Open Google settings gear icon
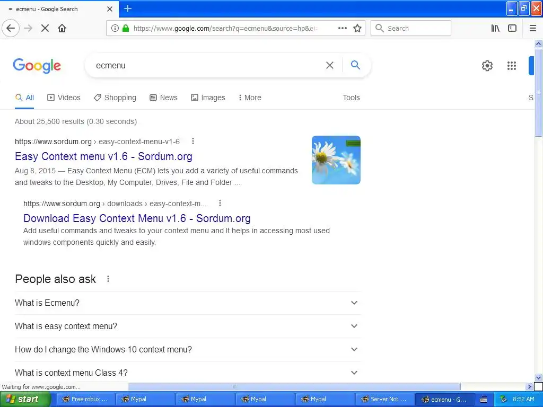The image size is (543, 407). click(x=487, y=65)
